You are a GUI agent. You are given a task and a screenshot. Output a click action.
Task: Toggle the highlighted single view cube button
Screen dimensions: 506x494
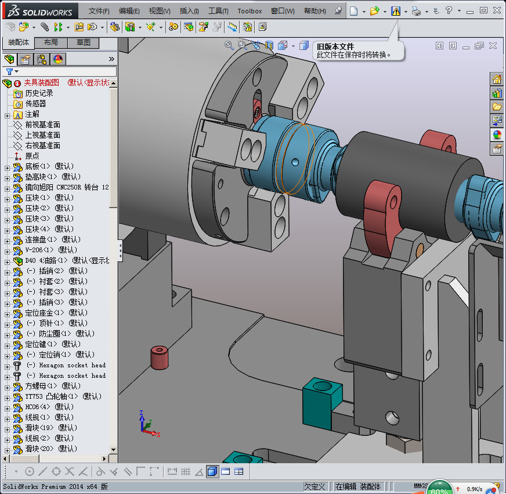pos(212,471)
